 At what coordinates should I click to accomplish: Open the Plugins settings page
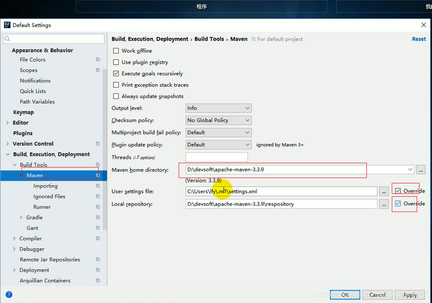tap(23, 133)
